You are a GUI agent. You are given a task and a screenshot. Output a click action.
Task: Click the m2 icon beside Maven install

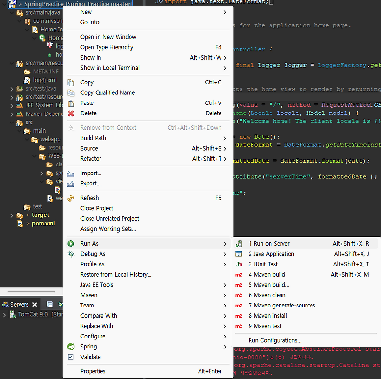[239, 316]
